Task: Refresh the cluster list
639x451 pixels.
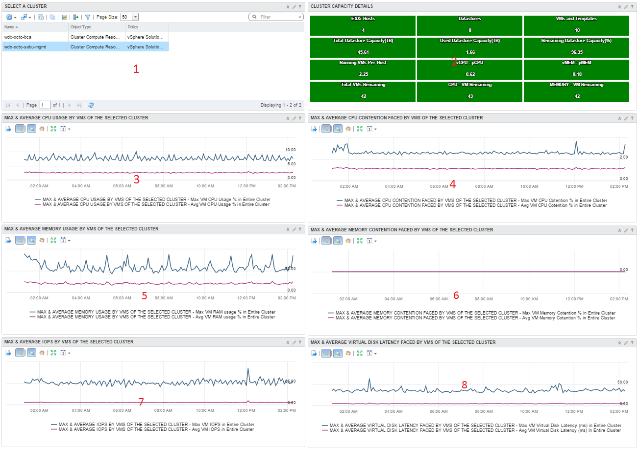Action: [x=91, y=105]
